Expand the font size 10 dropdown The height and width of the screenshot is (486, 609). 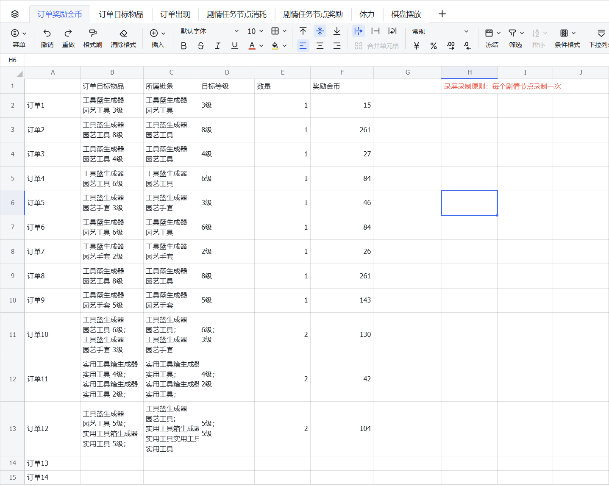pos(256,31)
